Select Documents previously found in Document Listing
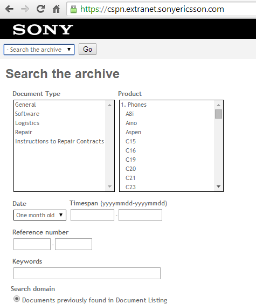 click(x=17, y=299)
